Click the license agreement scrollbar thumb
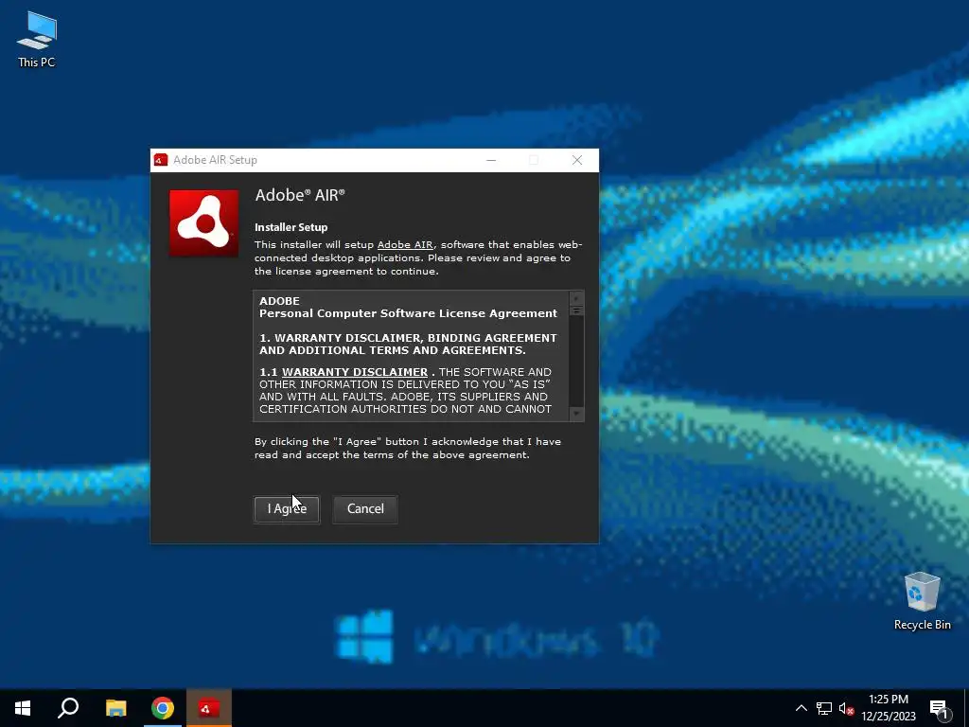This screenshot has width=969, height=727. coord(576,310)
